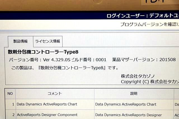
Task: Select row 1 number cell
Action: (x=10, y=104)
